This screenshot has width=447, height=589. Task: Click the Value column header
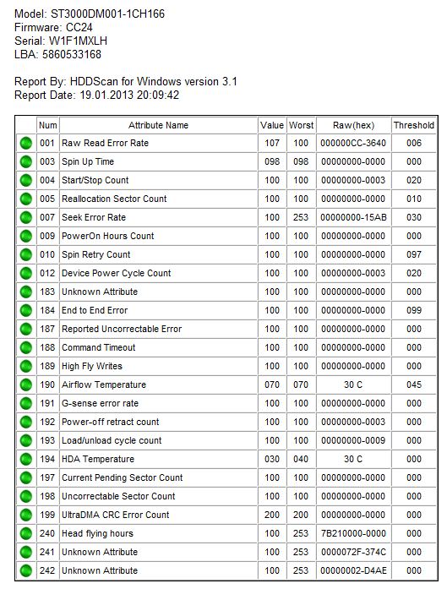272,125
